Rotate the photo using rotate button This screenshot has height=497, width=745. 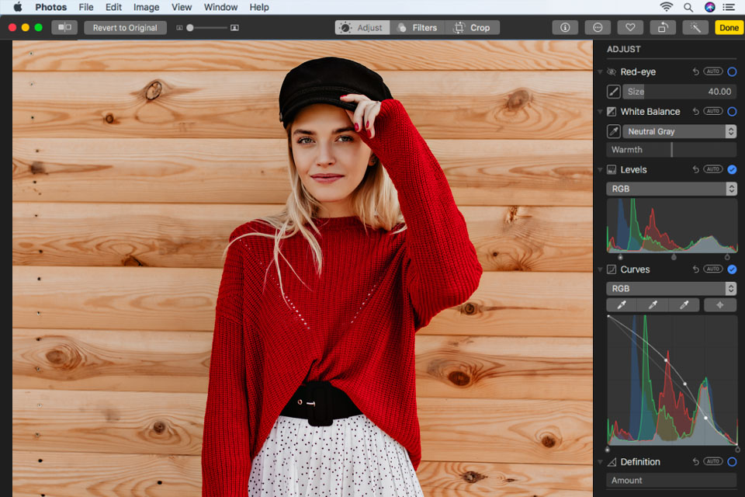[x=663, y=28]
